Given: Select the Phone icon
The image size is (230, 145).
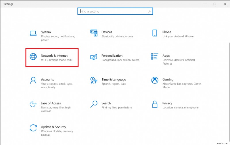Looking at the screenshot, I should pos(155,33).
